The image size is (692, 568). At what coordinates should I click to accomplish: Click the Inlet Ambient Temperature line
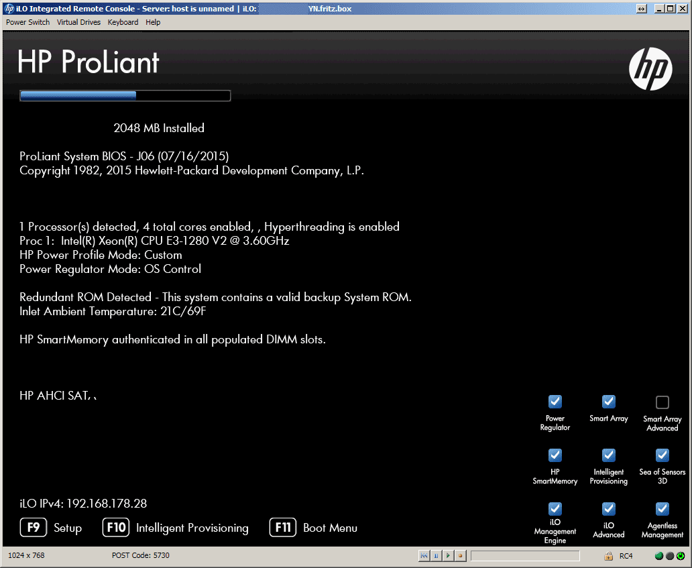tap(113, 311)
